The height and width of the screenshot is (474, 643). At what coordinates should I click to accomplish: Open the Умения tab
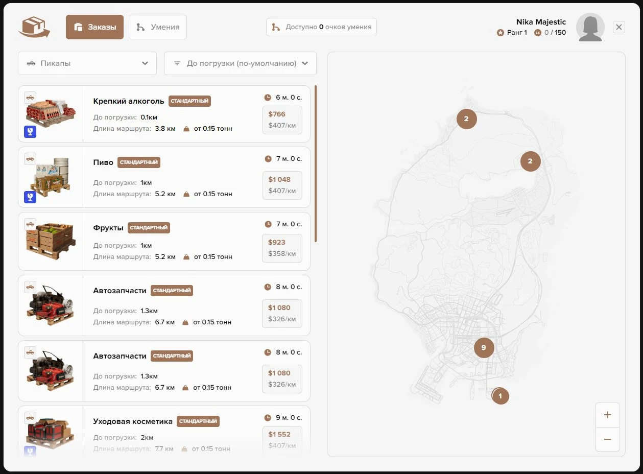pyautogui.click(x=158, y=27)
